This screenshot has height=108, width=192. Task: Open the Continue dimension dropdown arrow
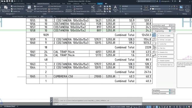[172, 11]
